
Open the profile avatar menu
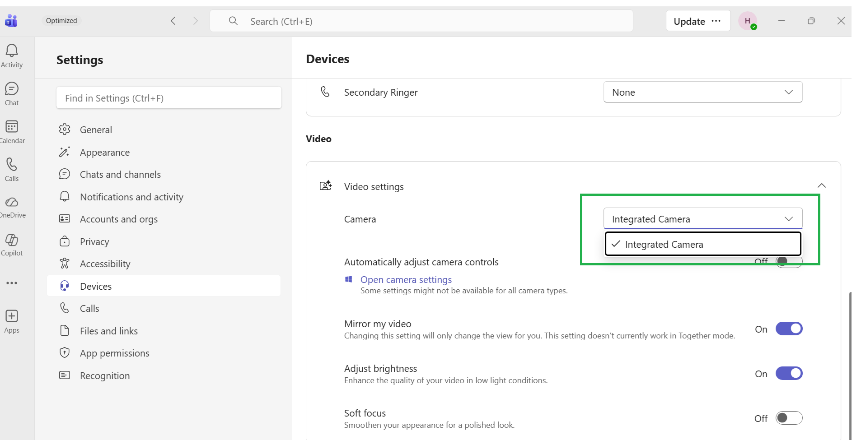[748, 21]
